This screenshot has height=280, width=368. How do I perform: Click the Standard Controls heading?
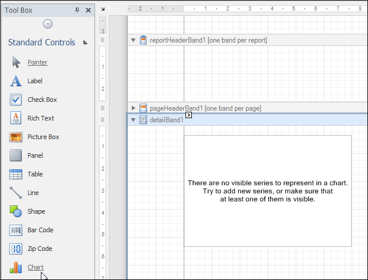(42, 42)
